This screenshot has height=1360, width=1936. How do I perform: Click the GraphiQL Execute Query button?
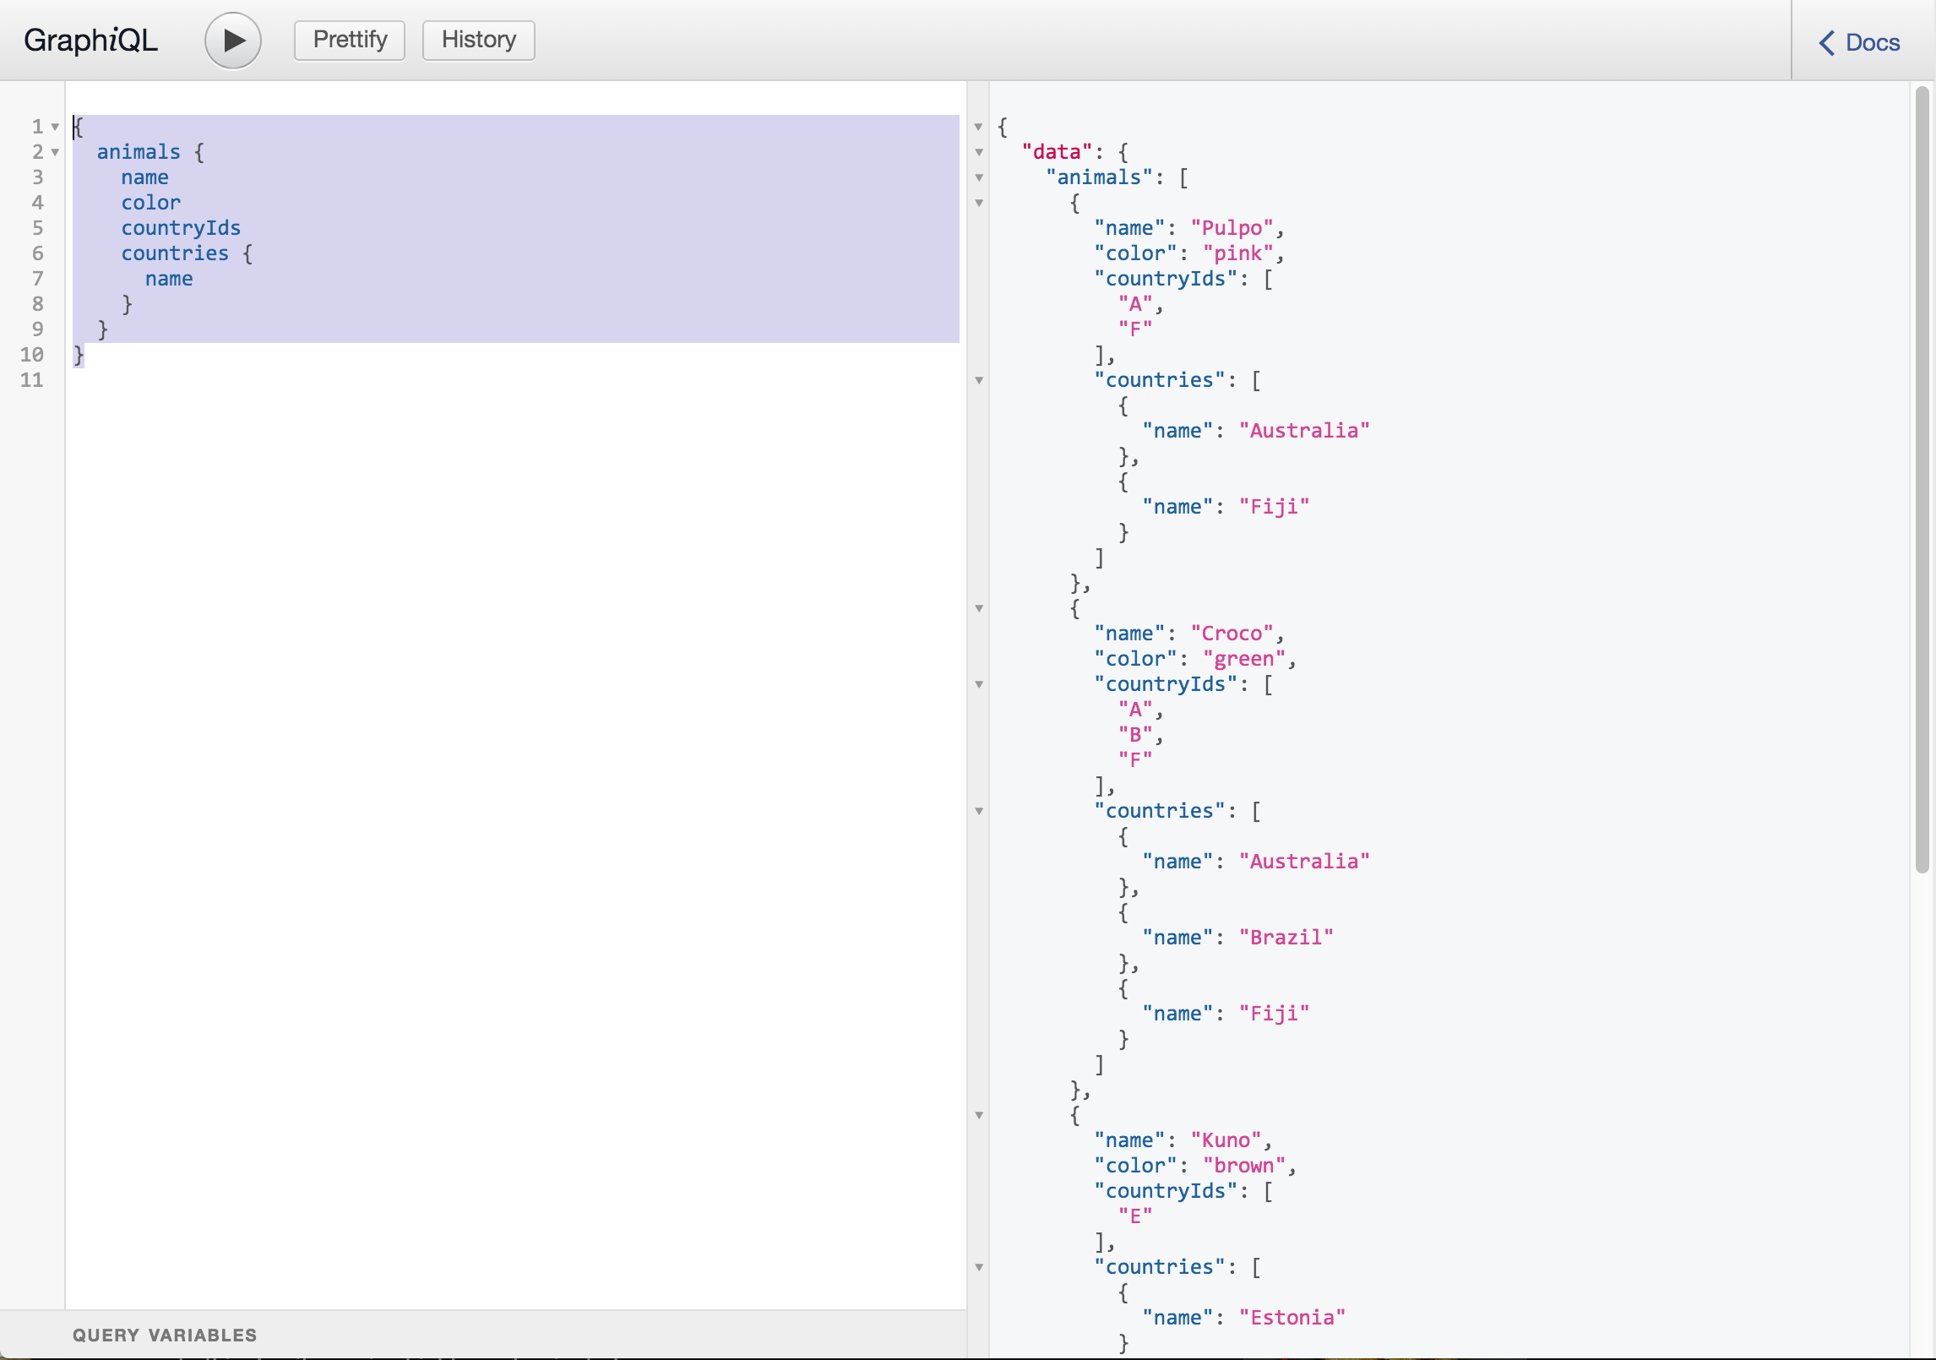(x=234, y=38)
